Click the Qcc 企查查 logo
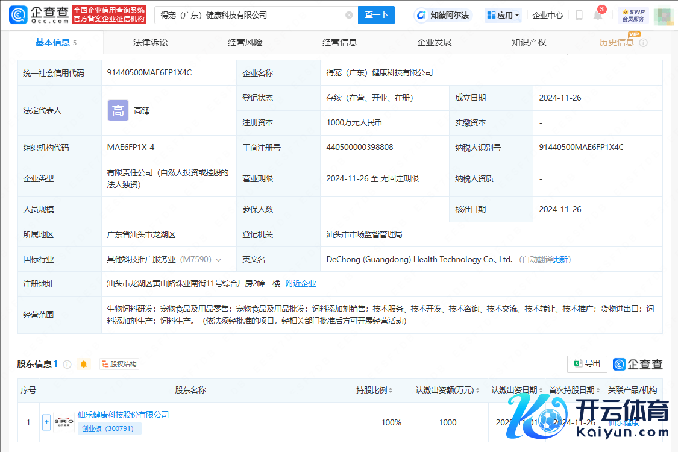The height and width of the screenshot is (452, 678). coord(39,15)
